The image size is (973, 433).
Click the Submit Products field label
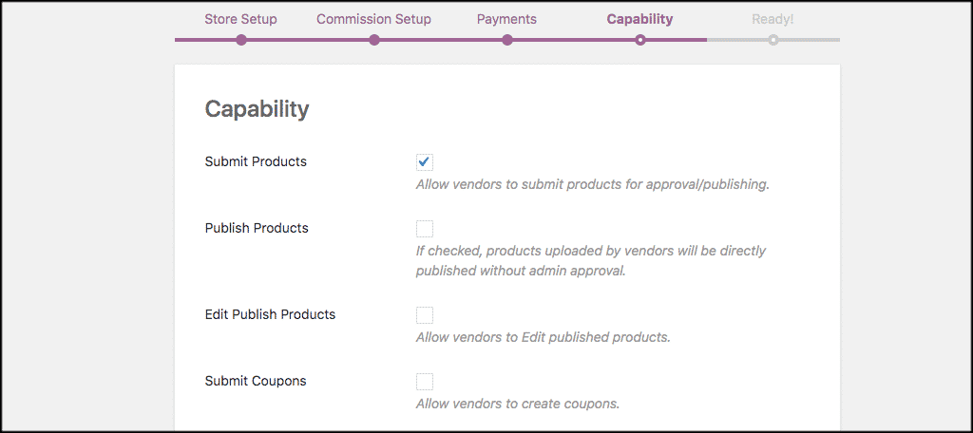256,161
